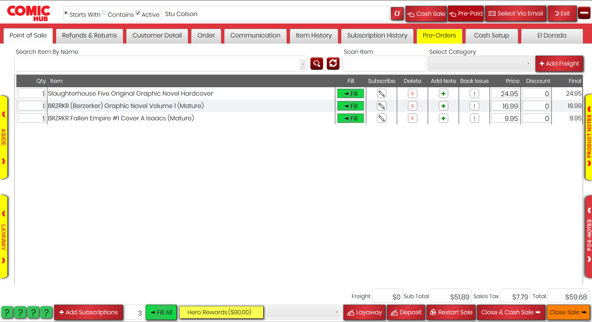Fill BRZRKR Fallen Empire #1 item
This screenshot has height=322, width=592.
point(350,118)
